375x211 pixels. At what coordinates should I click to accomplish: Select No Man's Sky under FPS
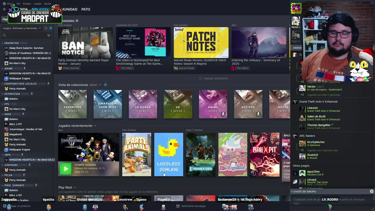coord(17,109)
